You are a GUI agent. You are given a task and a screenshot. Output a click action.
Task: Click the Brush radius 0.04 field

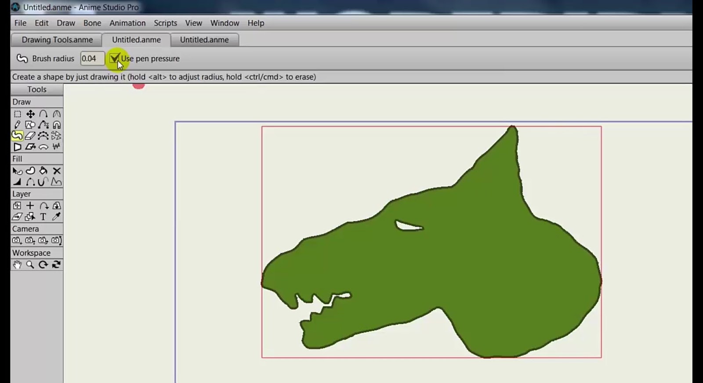pos(92,58)
